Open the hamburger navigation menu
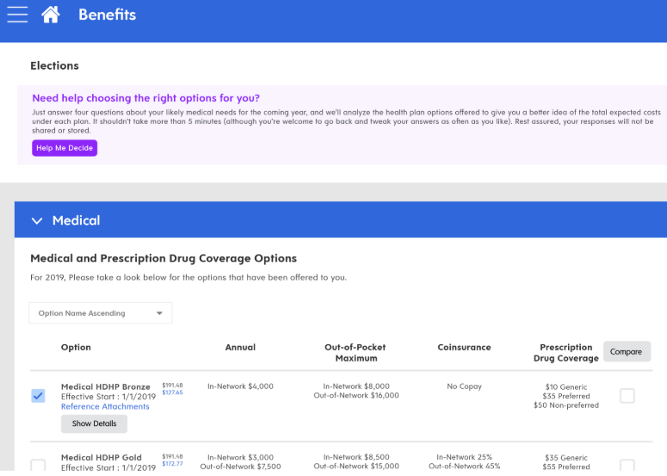The height and width of the screenshot is (476, 667). click(17, 15)
